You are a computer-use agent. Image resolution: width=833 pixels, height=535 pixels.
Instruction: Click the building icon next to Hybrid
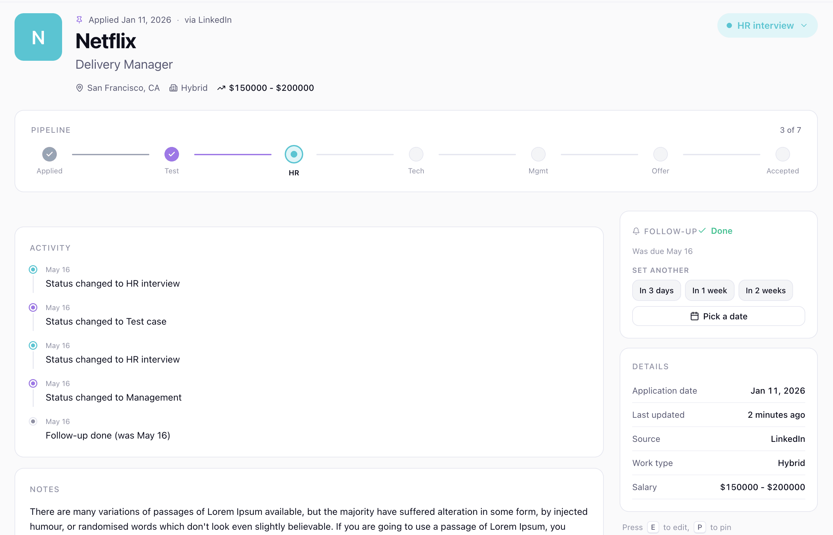pos(173,88)
